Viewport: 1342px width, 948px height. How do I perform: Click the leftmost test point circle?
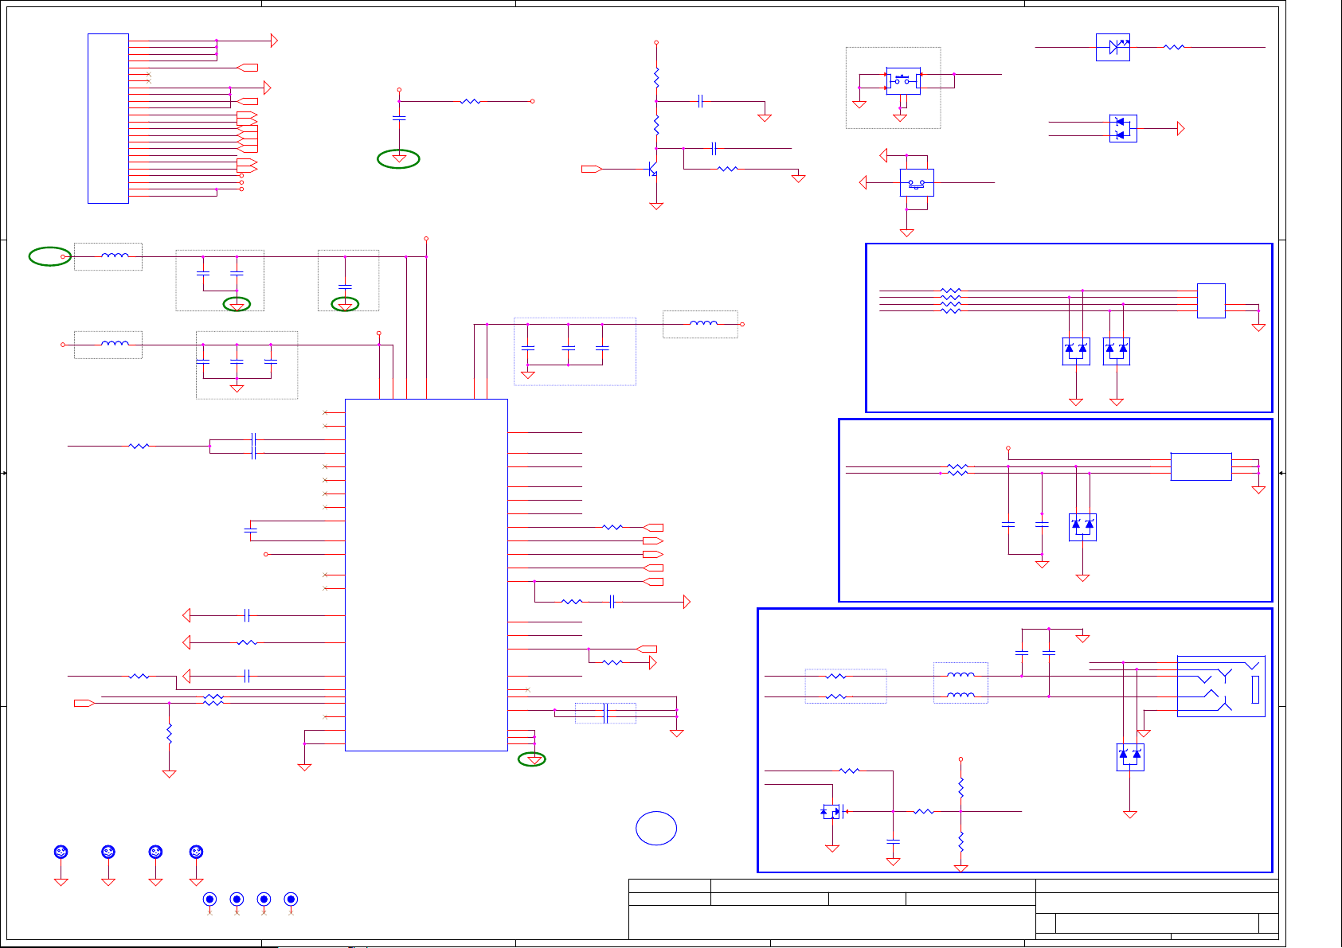pyautogui.click(x=209, y=899)
